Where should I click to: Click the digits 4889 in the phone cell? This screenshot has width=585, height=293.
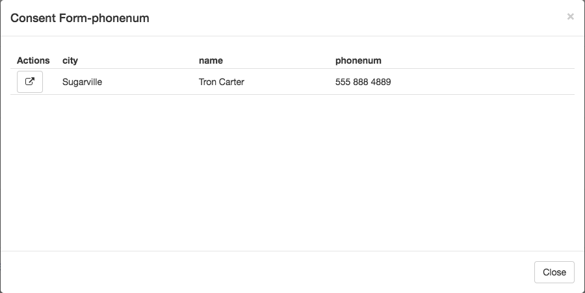[381, 82]
